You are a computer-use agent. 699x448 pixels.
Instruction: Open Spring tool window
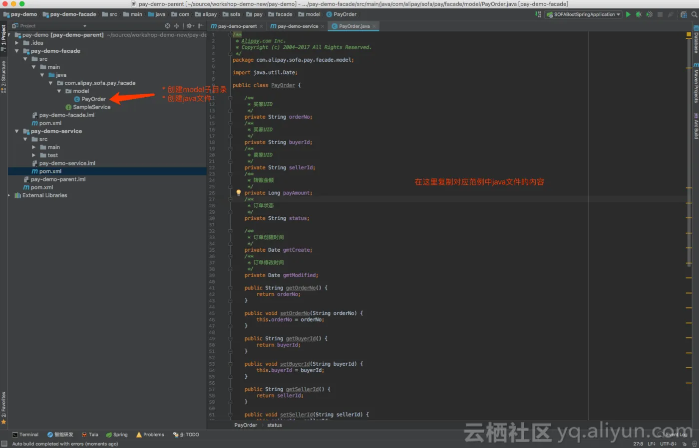pyautogui.click(x=117, y=435)
